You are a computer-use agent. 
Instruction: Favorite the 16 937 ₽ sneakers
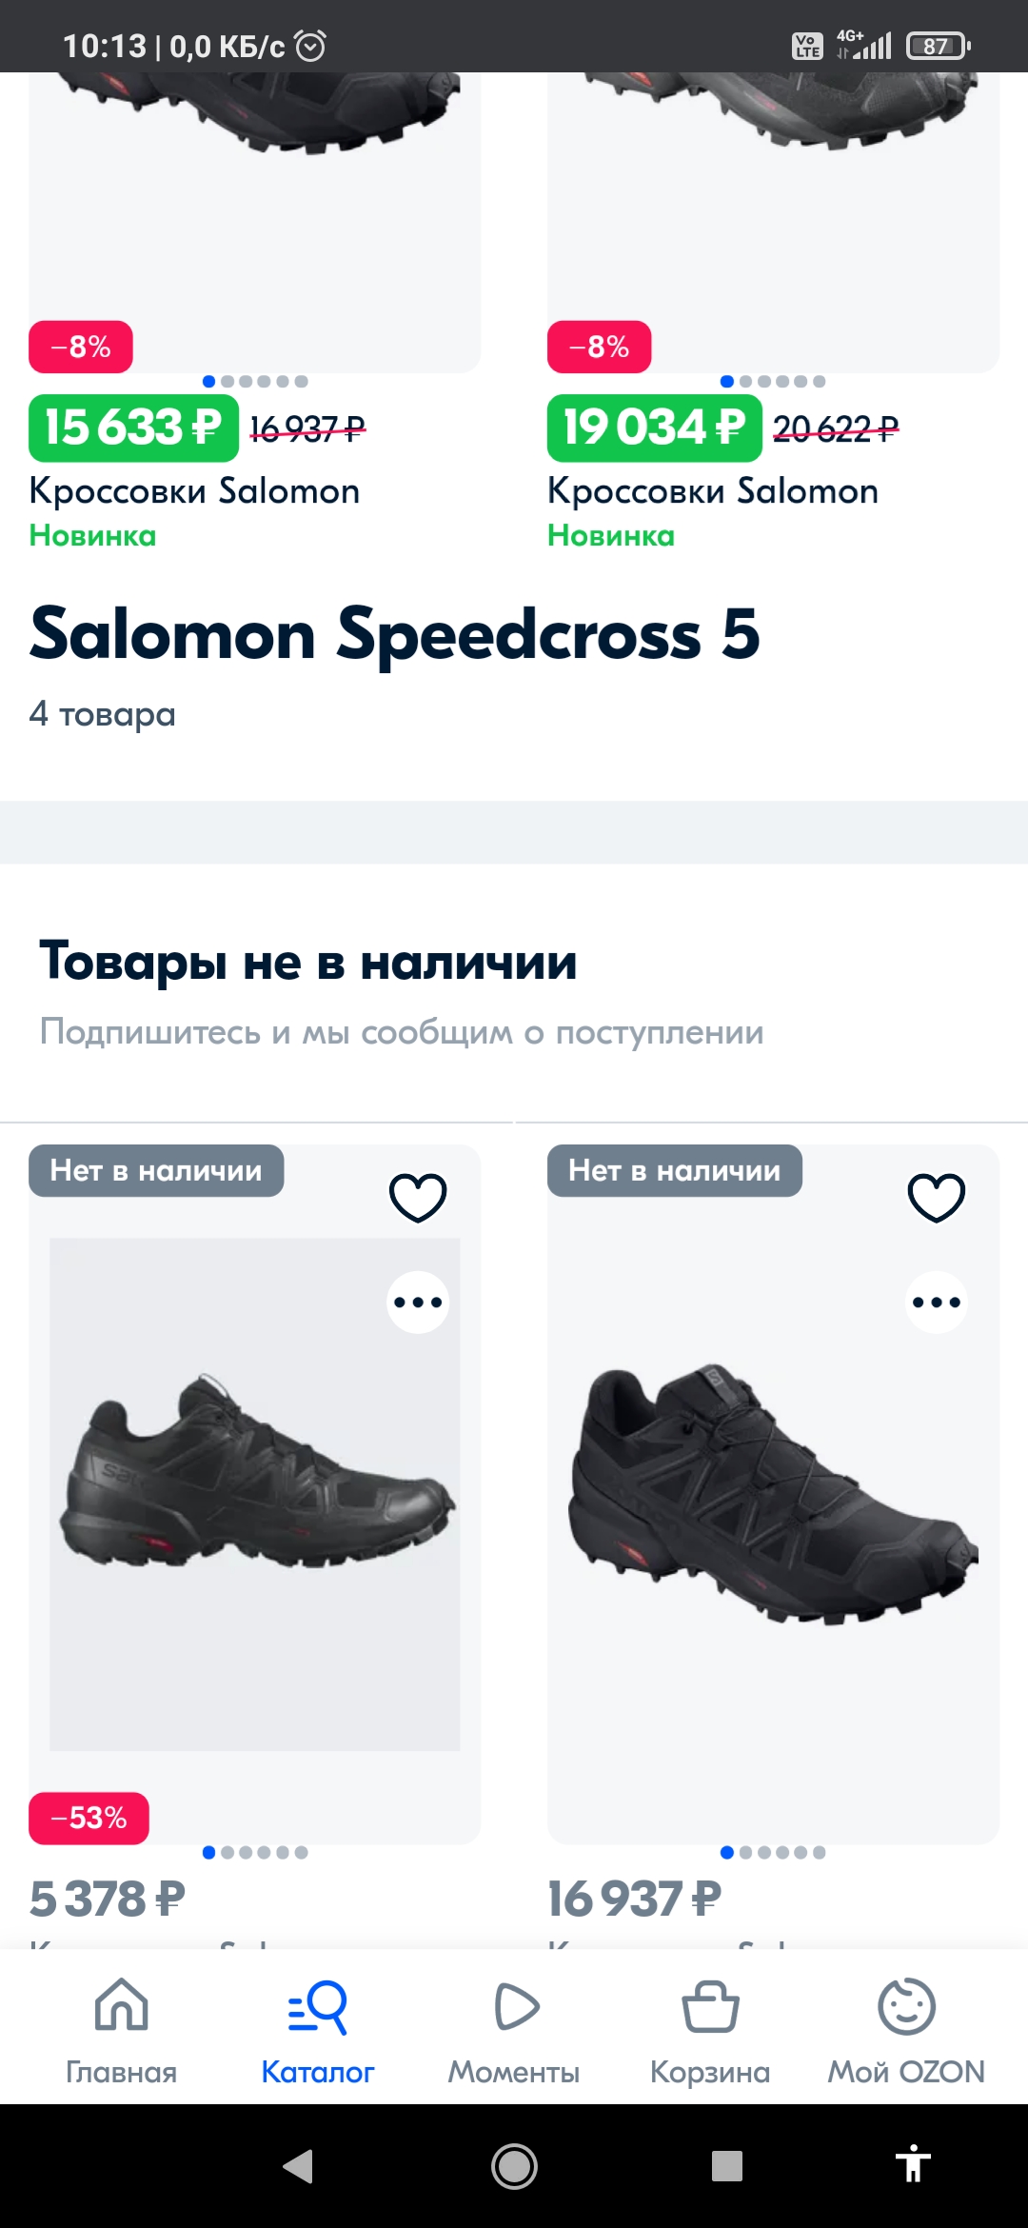[937, 1197]
